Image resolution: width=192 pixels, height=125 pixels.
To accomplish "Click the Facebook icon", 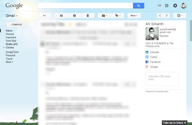I will pyautogui.click(x=147, y=62).
